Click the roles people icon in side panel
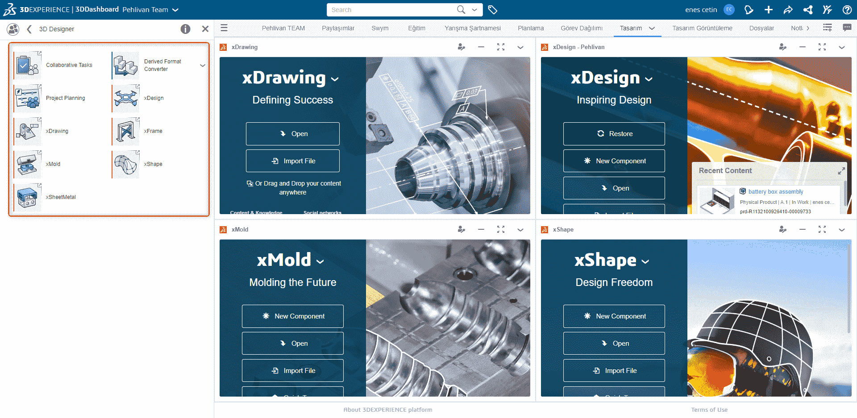 pos(13,29)
